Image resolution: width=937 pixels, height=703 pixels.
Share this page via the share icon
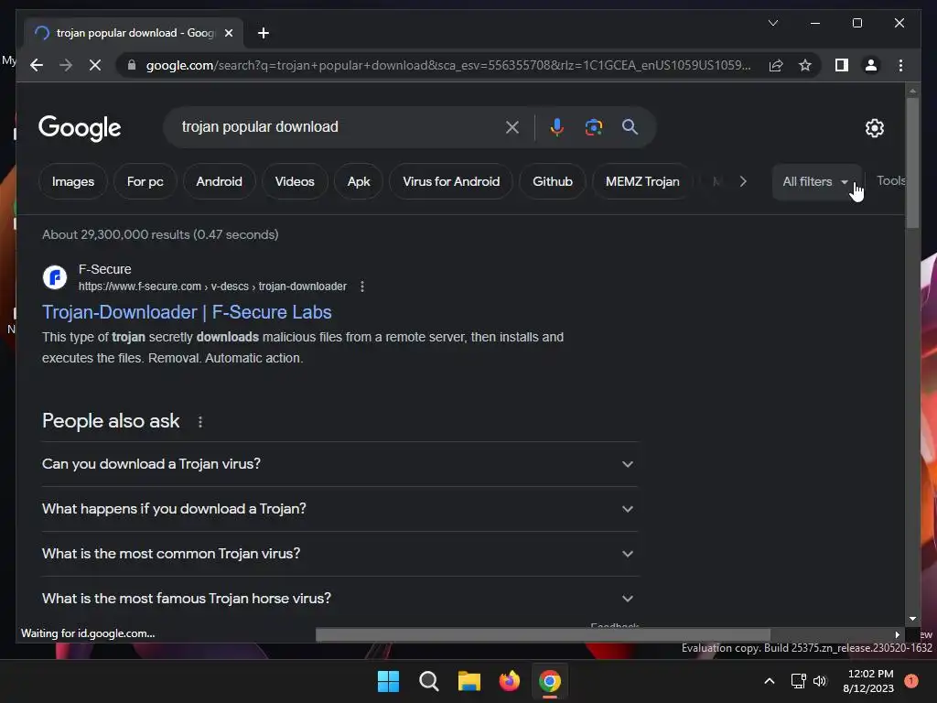[x=776, y=65]
